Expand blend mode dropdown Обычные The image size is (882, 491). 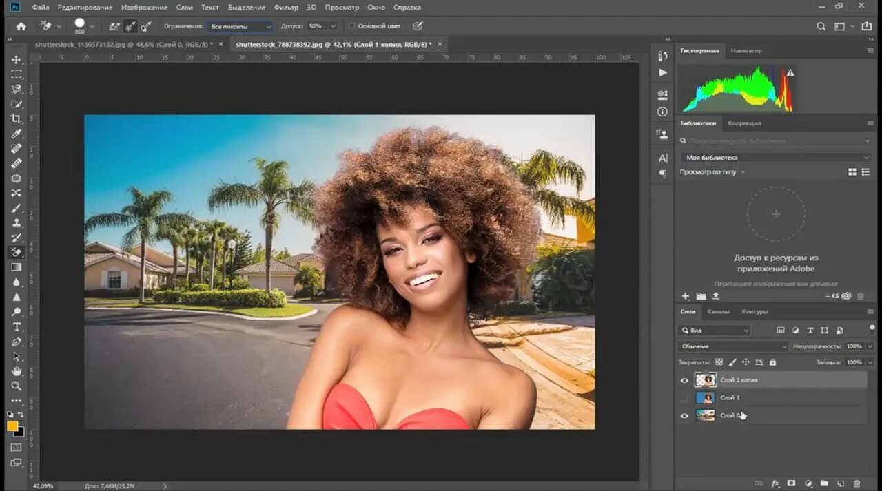[x=733, y=346]
